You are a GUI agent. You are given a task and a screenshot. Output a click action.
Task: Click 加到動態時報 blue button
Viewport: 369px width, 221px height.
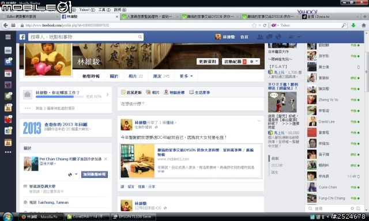point(95,174)
